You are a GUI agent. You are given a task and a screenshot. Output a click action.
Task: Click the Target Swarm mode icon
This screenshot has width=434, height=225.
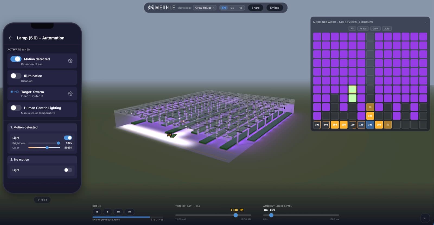pos(15,92)
